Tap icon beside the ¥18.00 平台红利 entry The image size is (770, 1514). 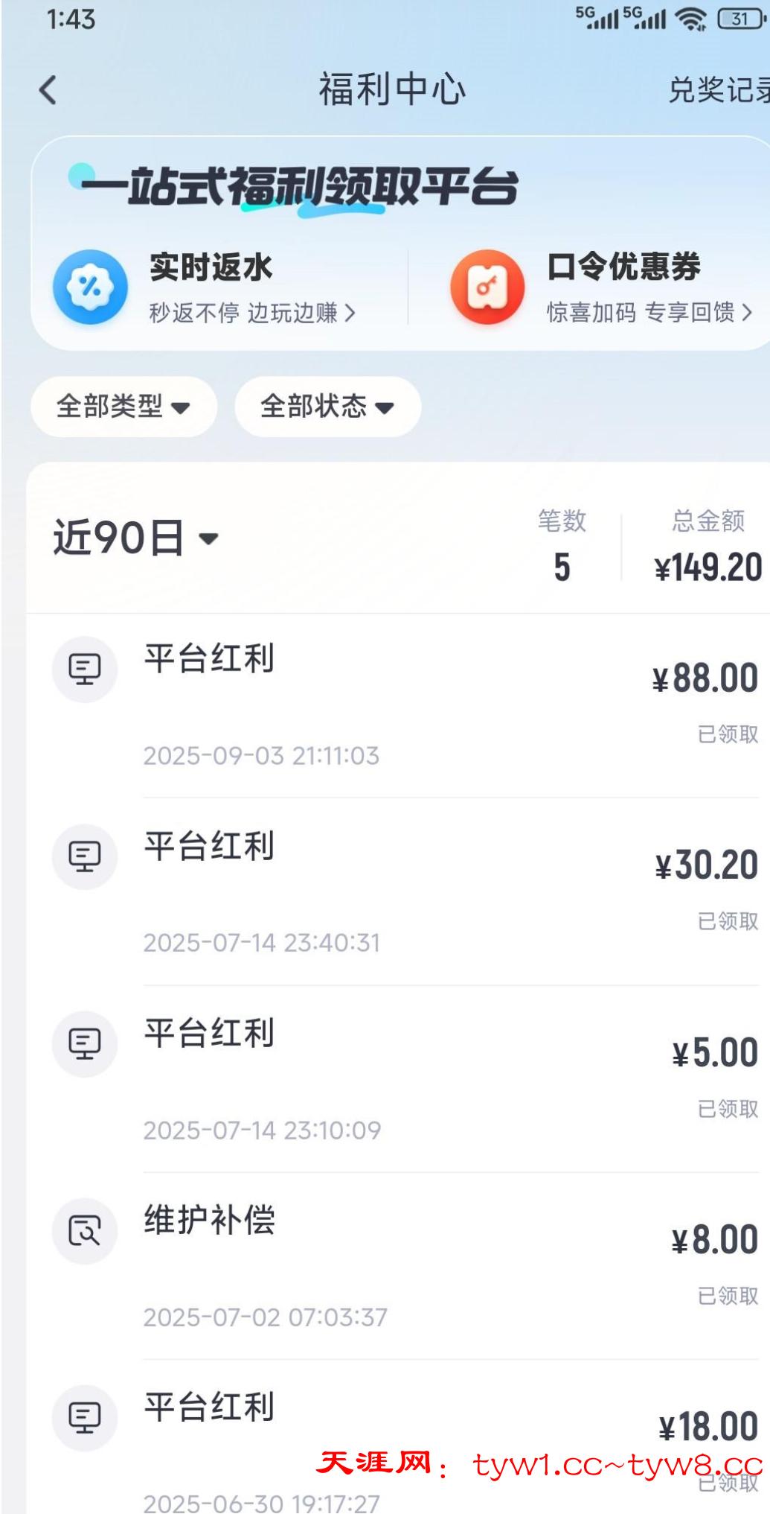(85, 1417)
